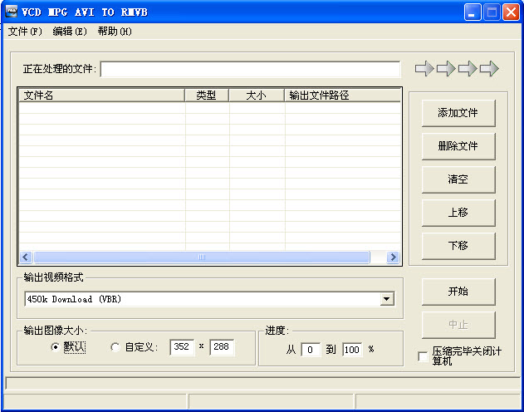Click the 输出文件路径 column header
The width and height of the screenshot is (524, 412).
point(342,96)
